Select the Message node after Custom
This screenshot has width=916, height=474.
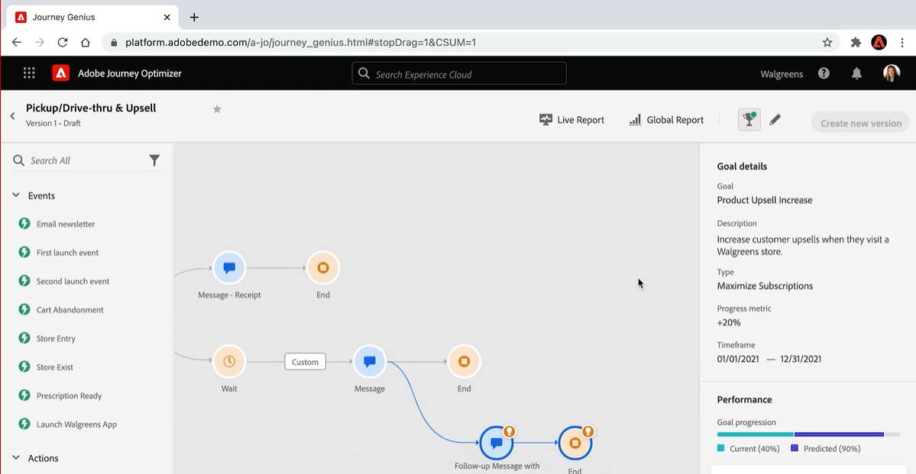pyautogui.click(x=370, y=361)
